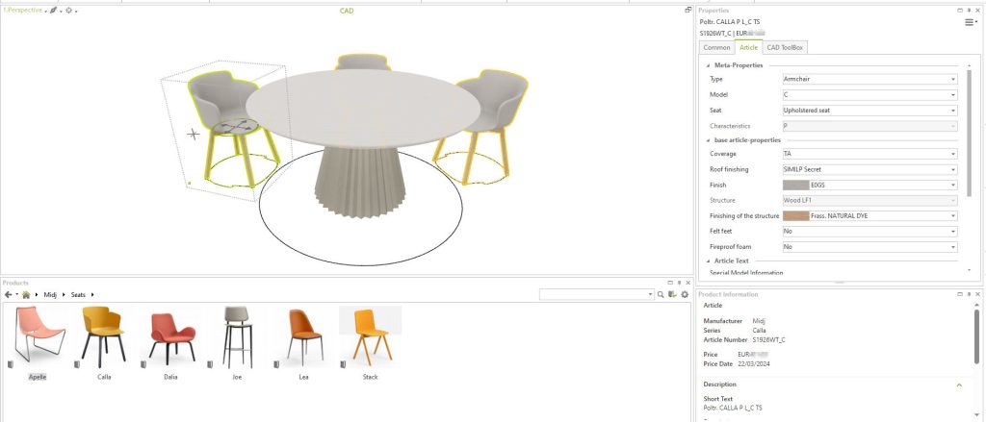Maximize the CAD viewport with restore icon
This screenshot has height=422, width=986.
688,10
